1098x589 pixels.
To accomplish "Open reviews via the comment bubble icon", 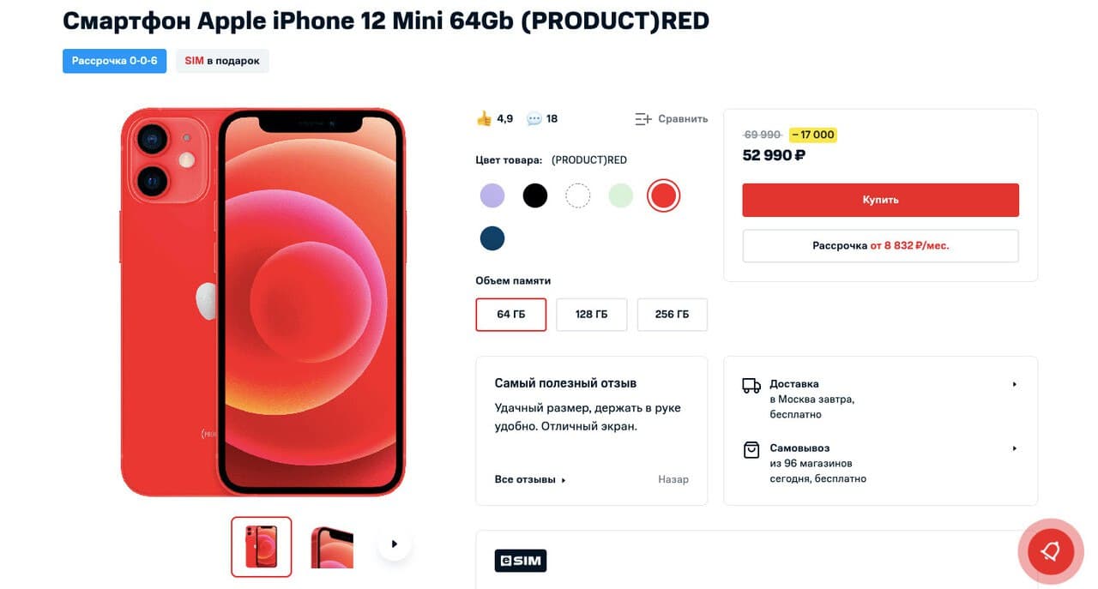I will (534, 119).
